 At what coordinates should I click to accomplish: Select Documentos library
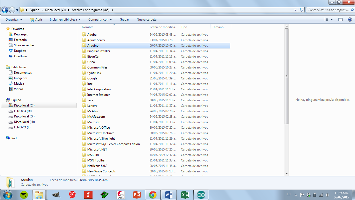pos(23,73)
